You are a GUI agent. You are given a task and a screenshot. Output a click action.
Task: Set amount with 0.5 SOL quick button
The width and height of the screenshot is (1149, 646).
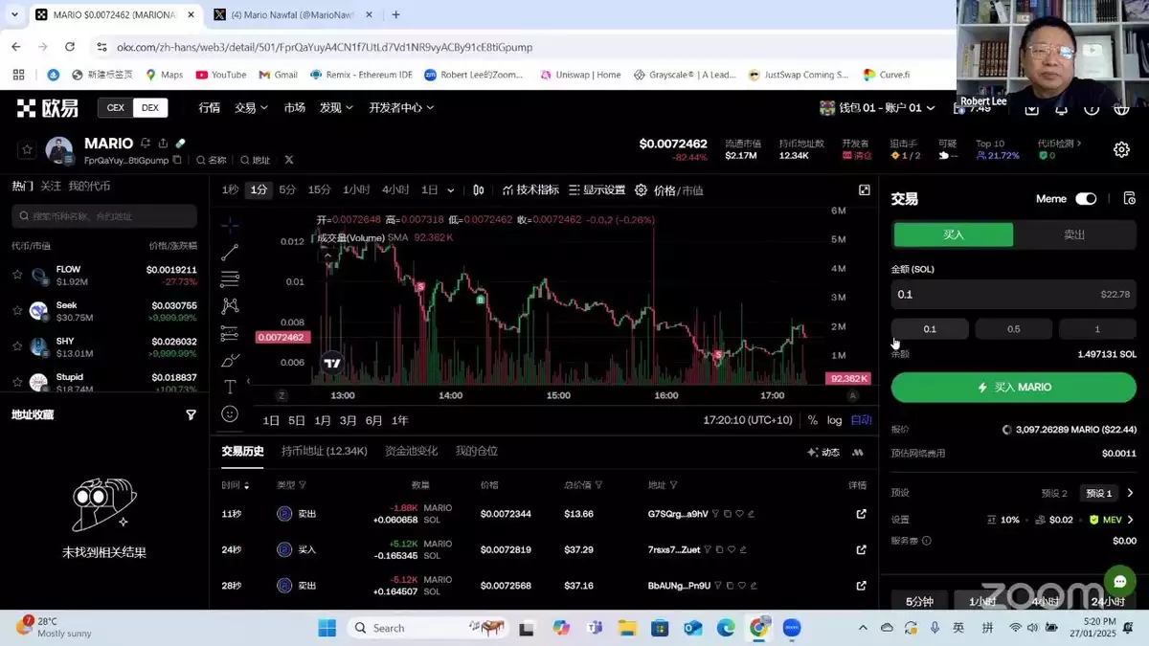tap(1014, 329)
